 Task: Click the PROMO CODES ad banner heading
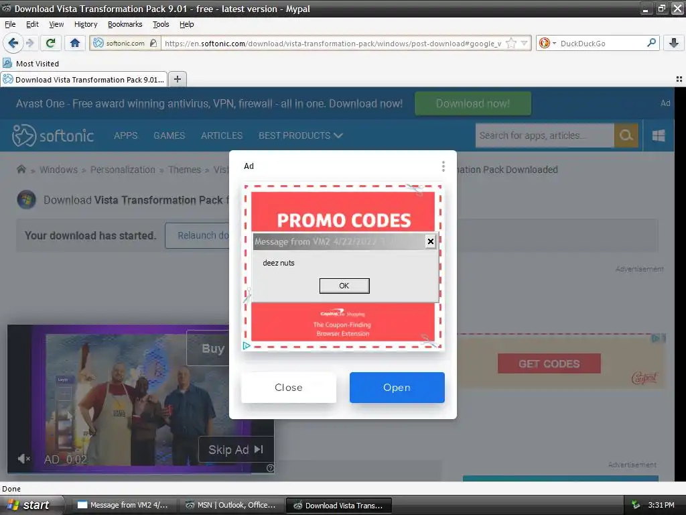tap(344, 220)
